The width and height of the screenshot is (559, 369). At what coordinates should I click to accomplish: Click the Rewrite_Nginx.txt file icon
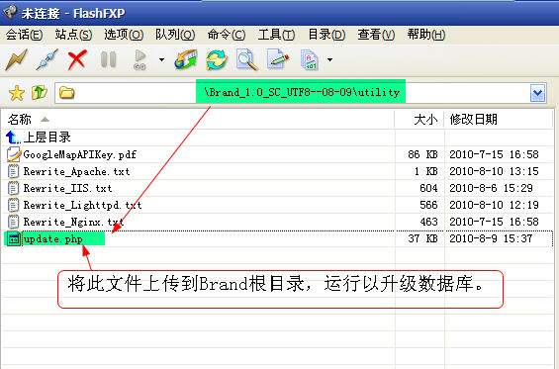(x=14, y=222)
